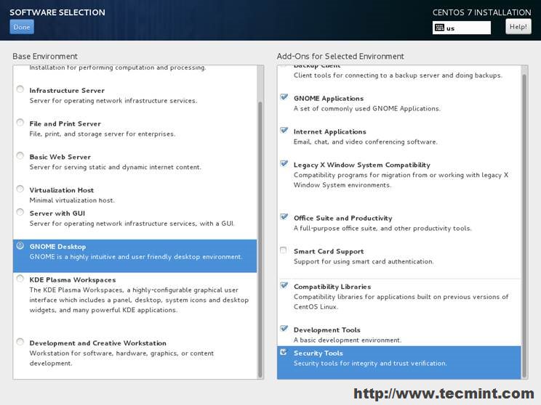Toggle the Internet Applications checkbox
This screenshot has width=541, height=405.
tap(284, 131)
